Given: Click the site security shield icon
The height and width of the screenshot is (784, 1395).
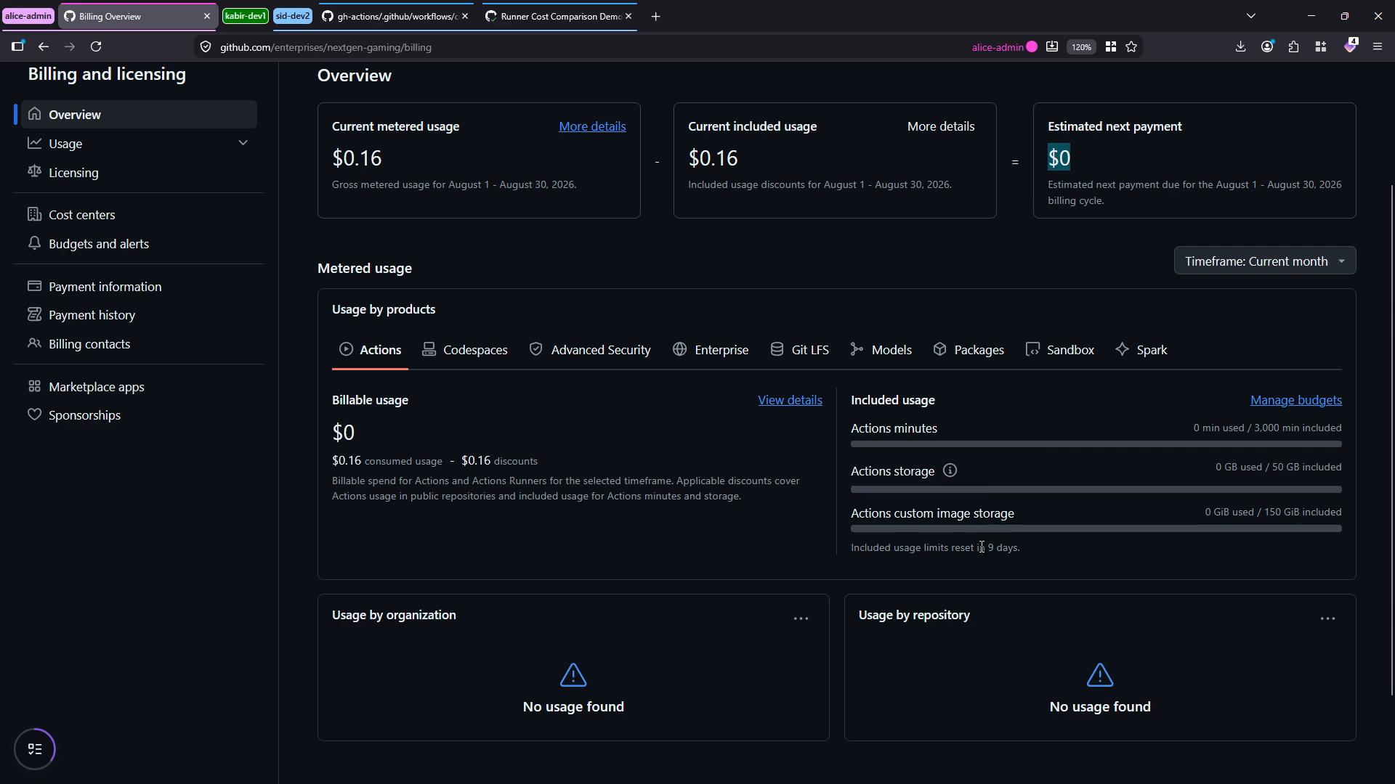Looking at the screenshot, I should click(x=206, y=46).
